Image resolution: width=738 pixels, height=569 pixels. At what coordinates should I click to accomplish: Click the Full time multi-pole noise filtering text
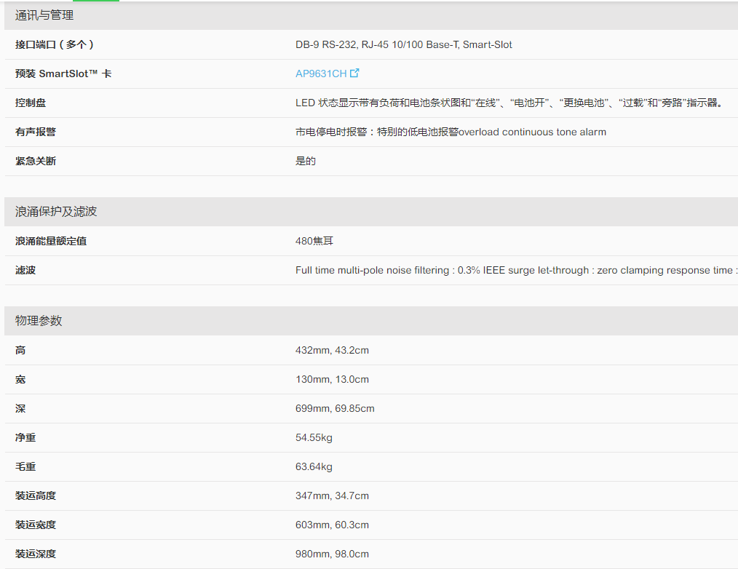pos(372,270)
